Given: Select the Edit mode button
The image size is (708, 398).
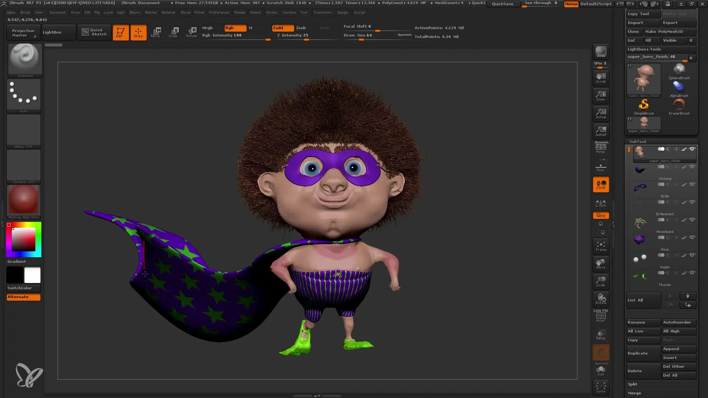Looking at the screenshot, I should pos(121,32).
